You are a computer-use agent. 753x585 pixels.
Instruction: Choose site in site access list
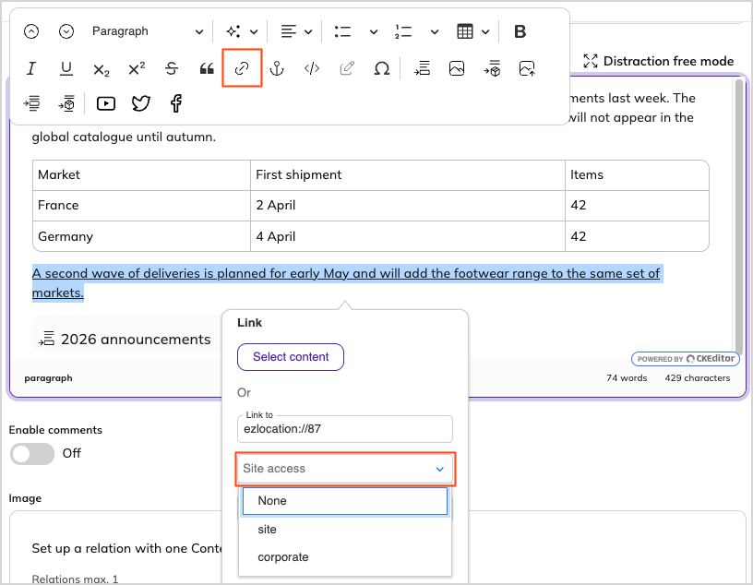[x=345, y=530]
